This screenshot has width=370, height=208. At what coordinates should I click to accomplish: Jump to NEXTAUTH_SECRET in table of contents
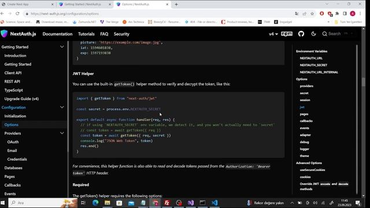click(313, 65)
